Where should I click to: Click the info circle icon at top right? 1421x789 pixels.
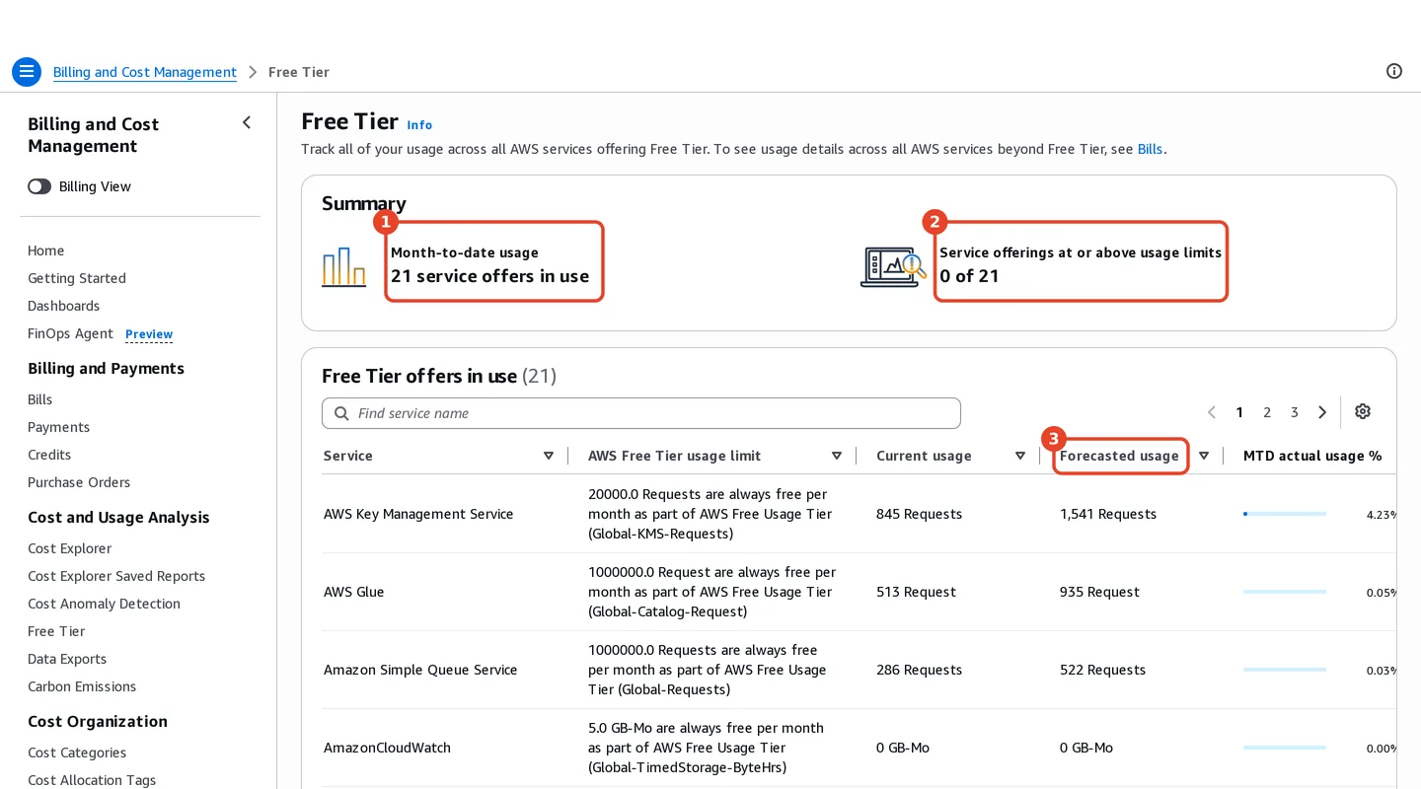click(1394, 71)
